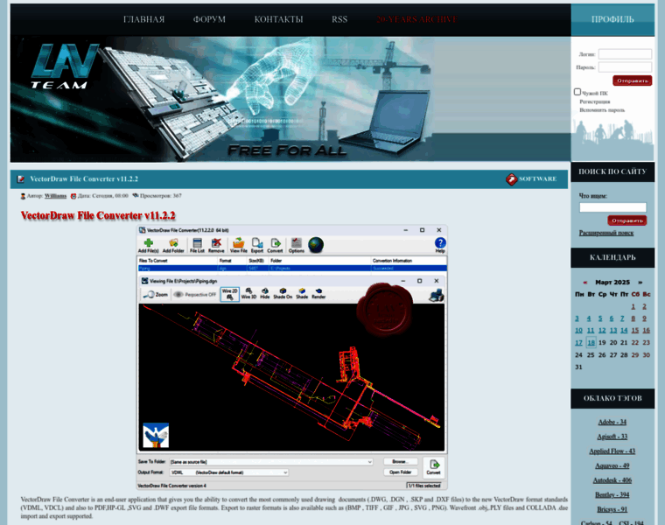Open the Aquaveo - 49 tag
This screenshot has height=525, width=665.
pyautogui.click(x=612, y=466)
